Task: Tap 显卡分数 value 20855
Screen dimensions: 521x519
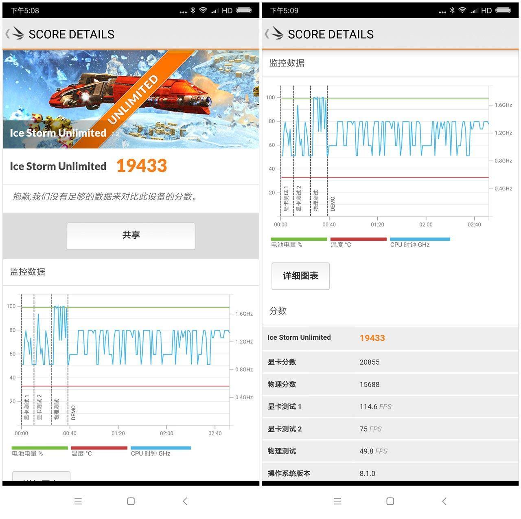Action: (x=370, y=362)
